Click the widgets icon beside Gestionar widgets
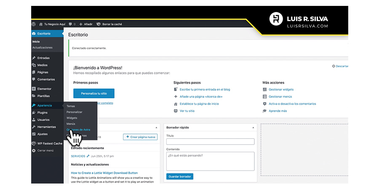Image resolution: width=379 pixels, height=189 pixels. (264, 89)
